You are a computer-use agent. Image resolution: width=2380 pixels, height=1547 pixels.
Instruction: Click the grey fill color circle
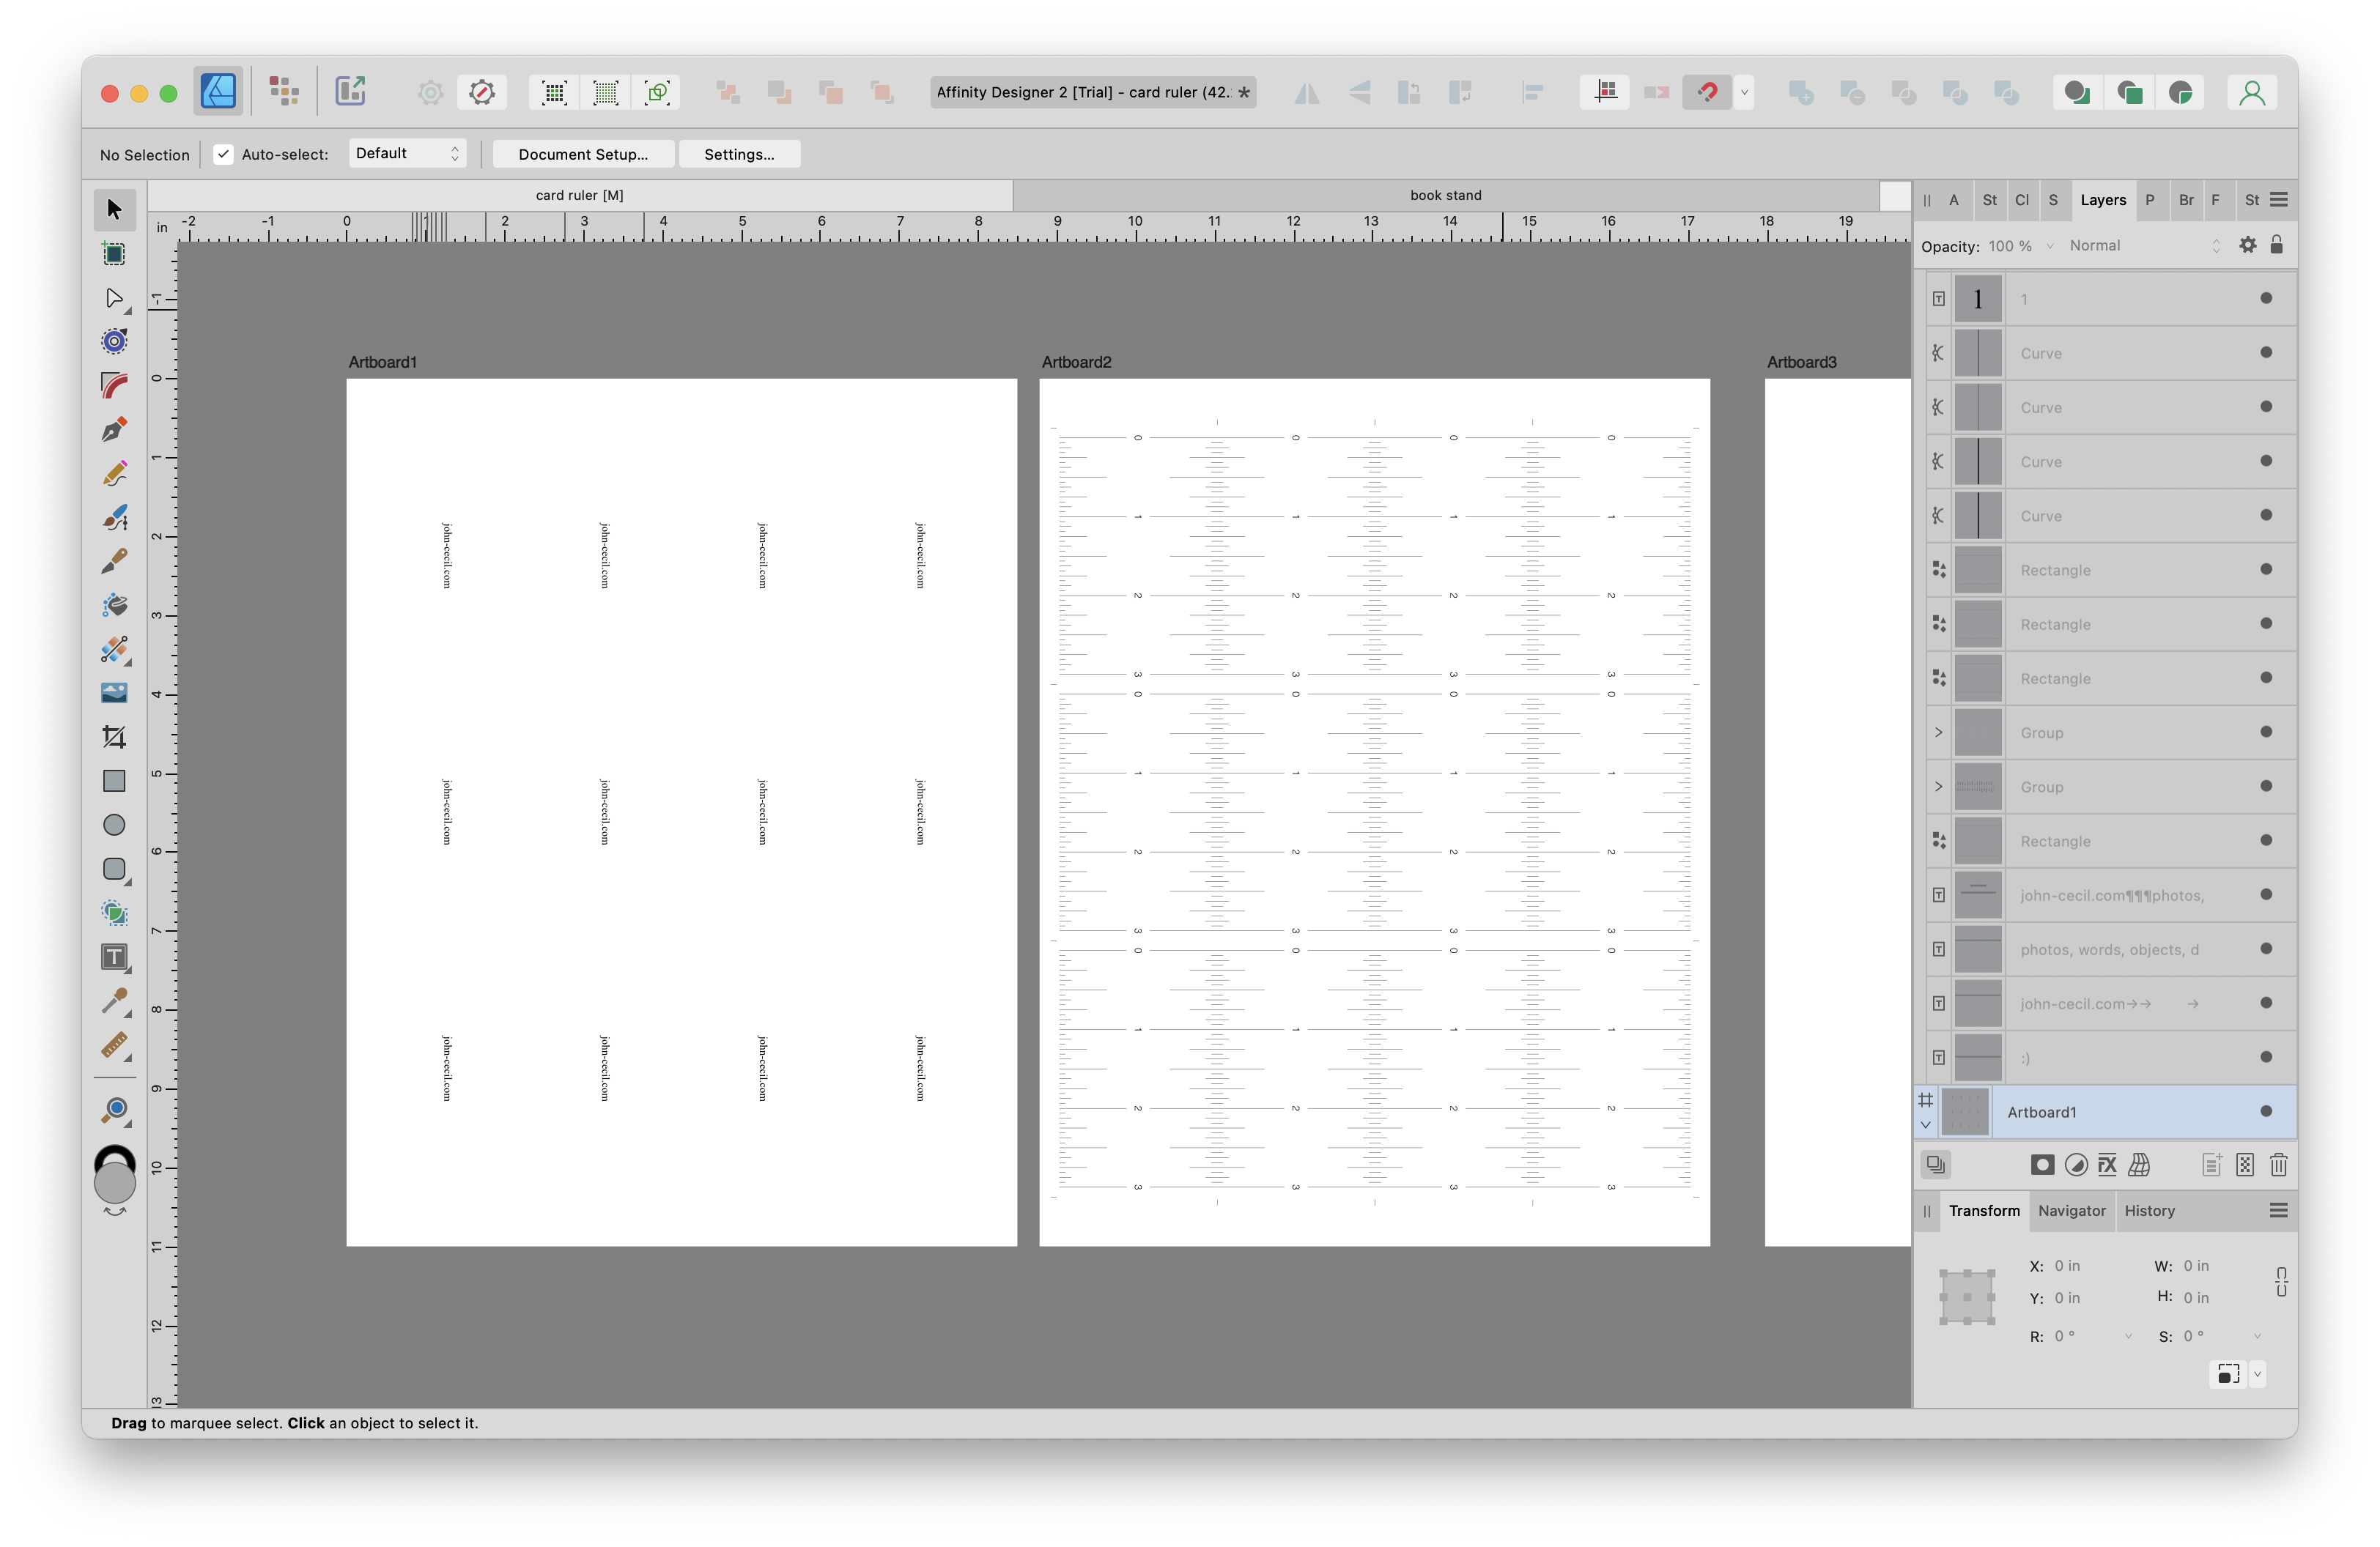[x=114, y=1183]
